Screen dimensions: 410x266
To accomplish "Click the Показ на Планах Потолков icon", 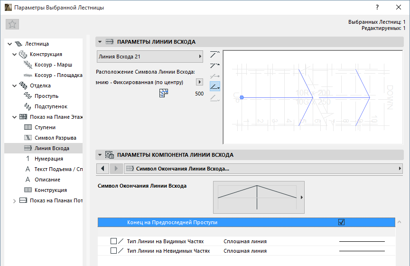I will (23, 200).
